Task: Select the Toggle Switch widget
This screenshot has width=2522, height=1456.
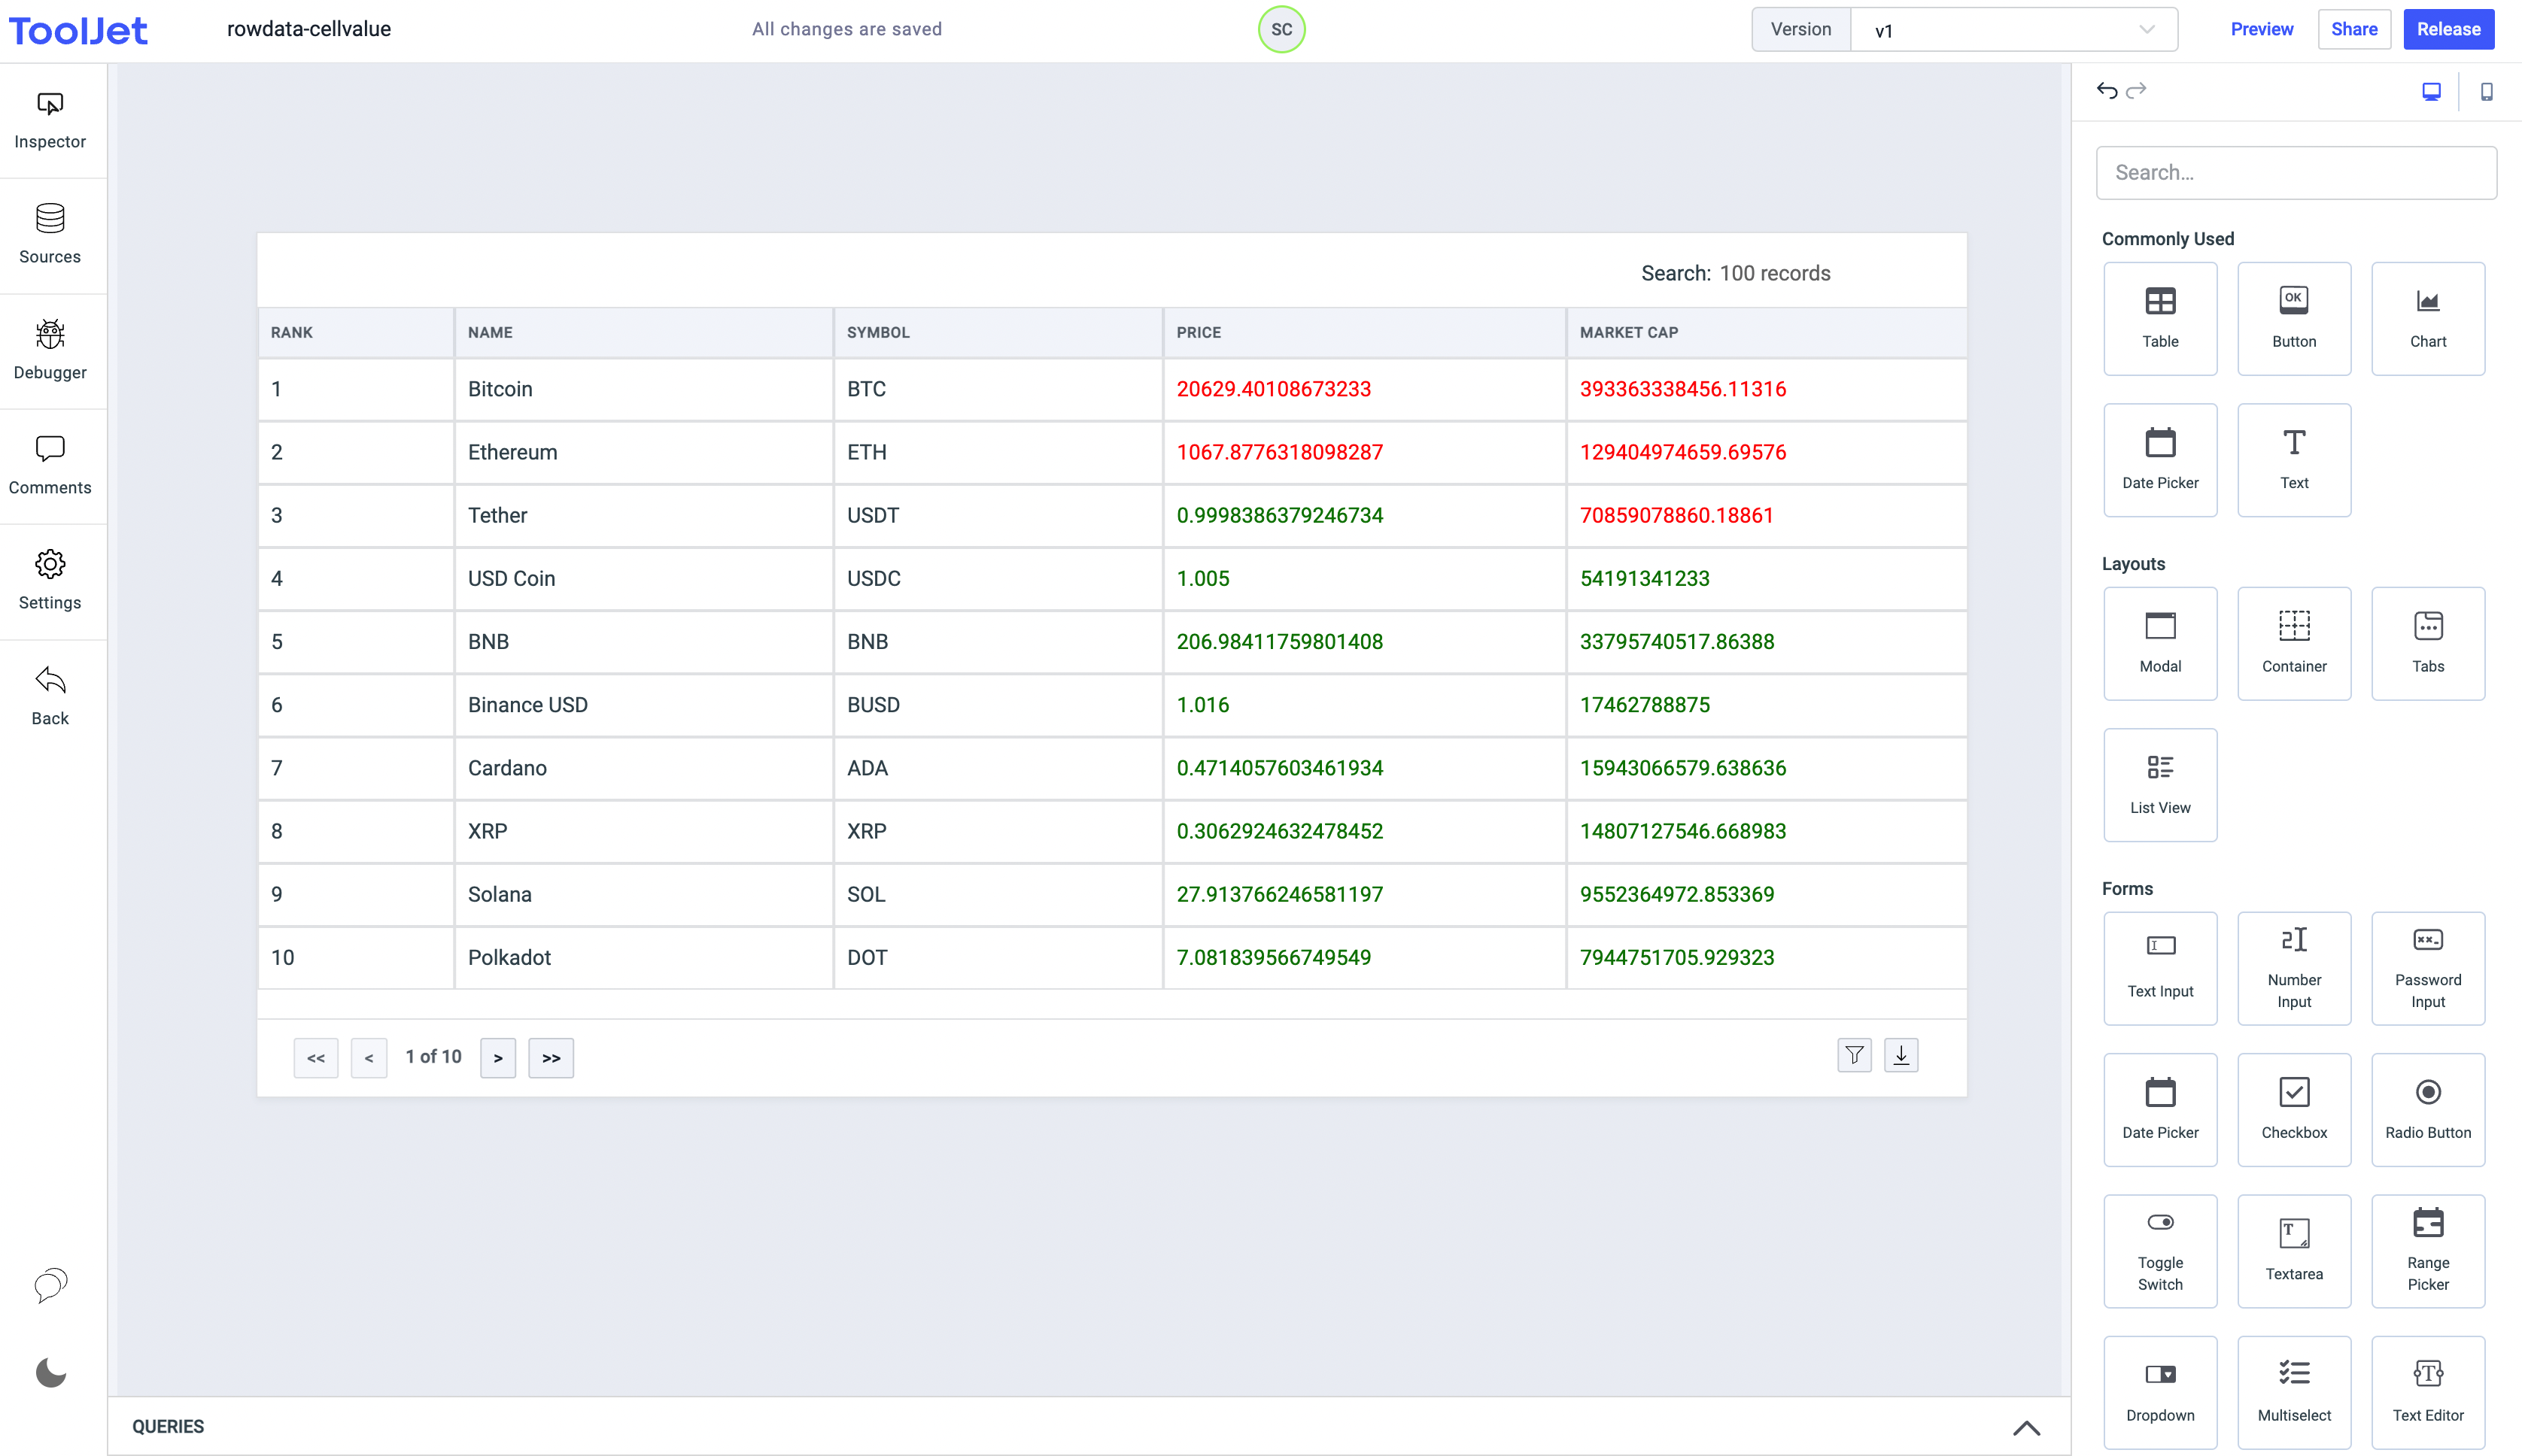Action: [x=2160, y=1252]
